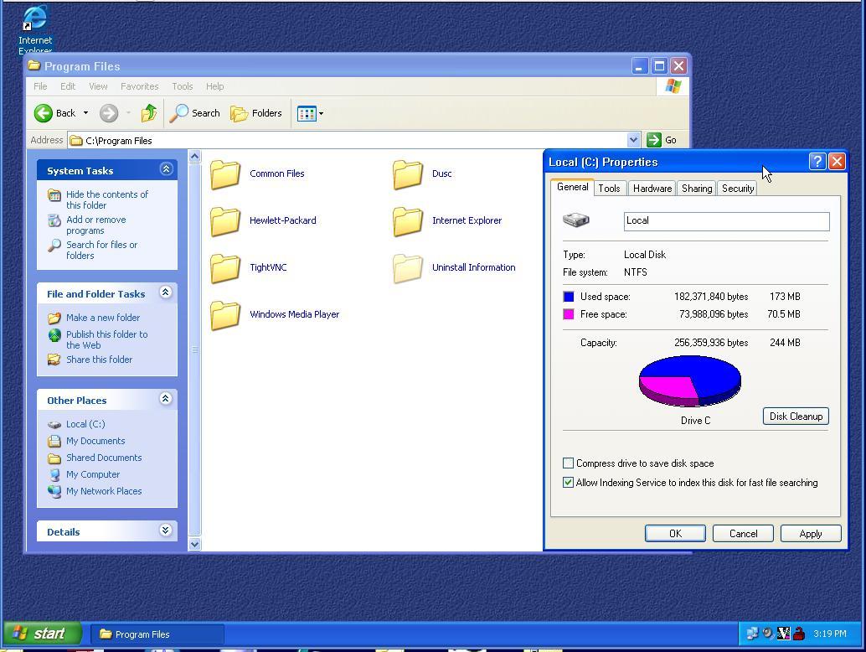Click the green Go arrow button
The image size is (866, 652).
point(654,140)
